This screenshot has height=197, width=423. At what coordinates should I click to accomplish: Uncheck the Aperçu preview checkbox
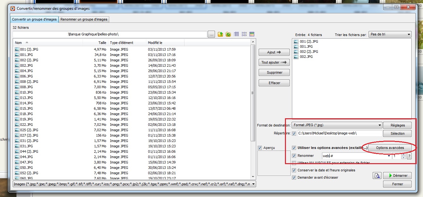tap(260, 148)
